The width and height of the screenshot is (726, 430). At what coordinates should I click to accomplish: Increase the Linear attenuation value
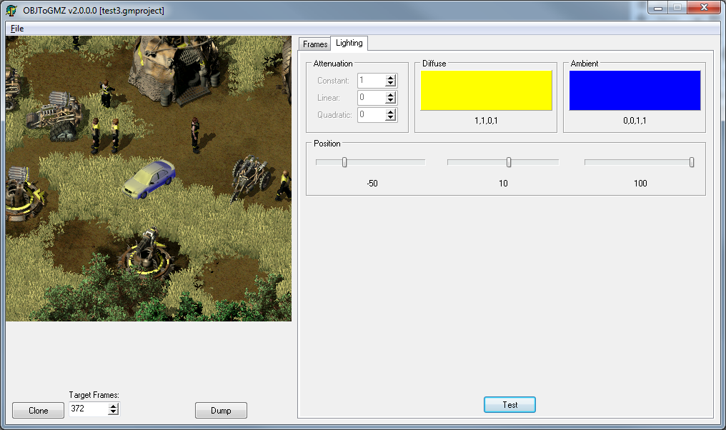coord(391,94)
